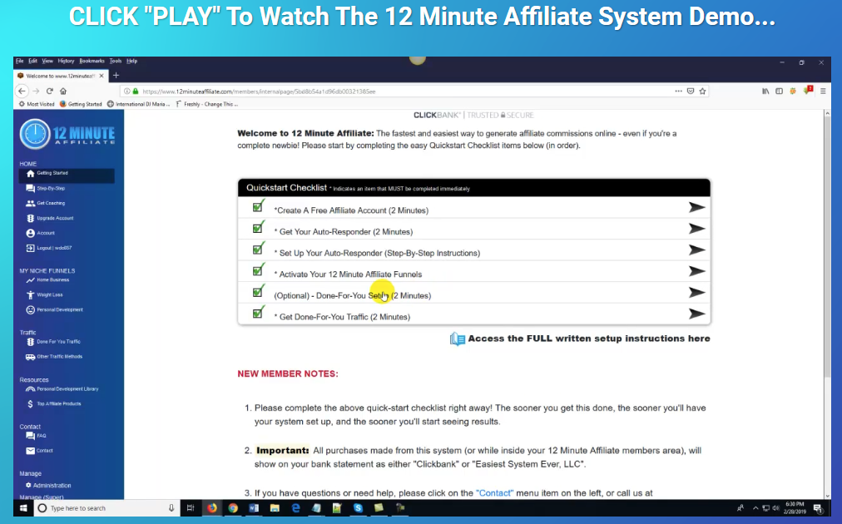Screen dimensions: 842x524
Task: Toggle checkbox for Set Up Your Auto-Responder
Action: 258,250
